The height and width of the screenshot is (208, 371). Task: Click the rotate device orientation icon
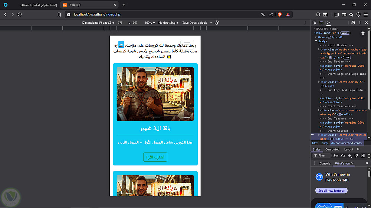[x=217, y=23]
